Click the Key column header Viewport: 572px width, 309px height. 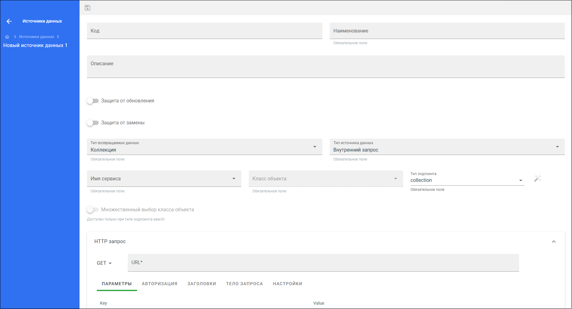point(103,303)
